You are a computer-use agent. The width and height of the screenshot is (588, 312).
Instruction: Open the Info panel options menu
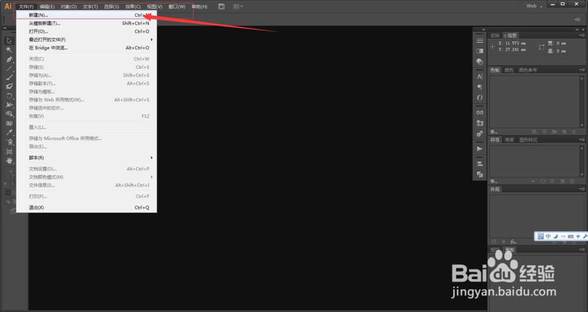pos(581,35)
